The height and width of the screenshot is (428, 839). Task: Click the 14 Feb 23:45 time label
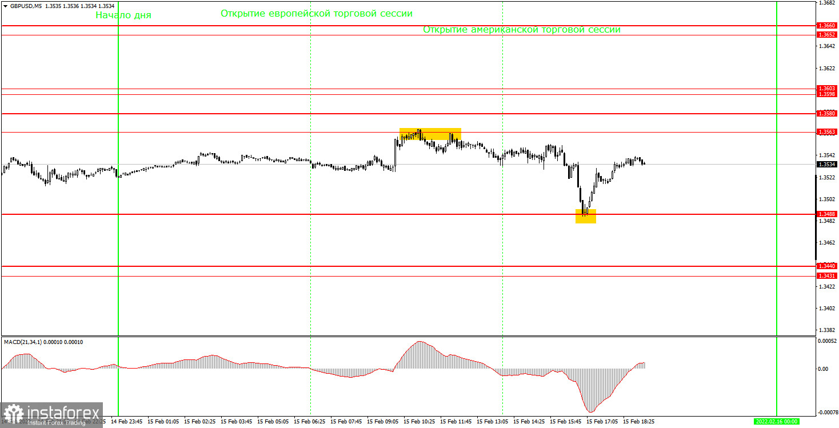pyautogui.click(x=127, y=421)
